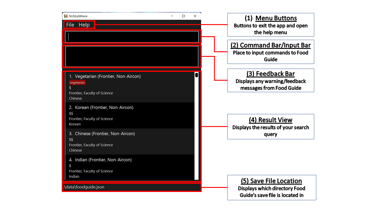Select the Indian (Frontier, Non-Aircon) entry
This screenshot has width=378, height=212.
[130, 167]
